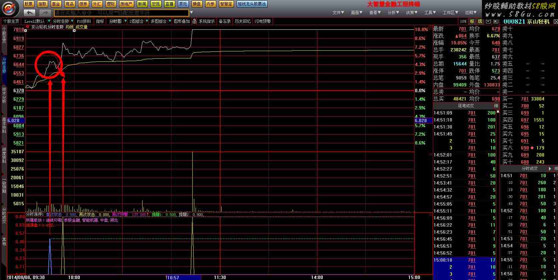The height and width of the screenshot is (280, 558).
Task: Switch to the F10资料 tab
Action: click(84, 21)
